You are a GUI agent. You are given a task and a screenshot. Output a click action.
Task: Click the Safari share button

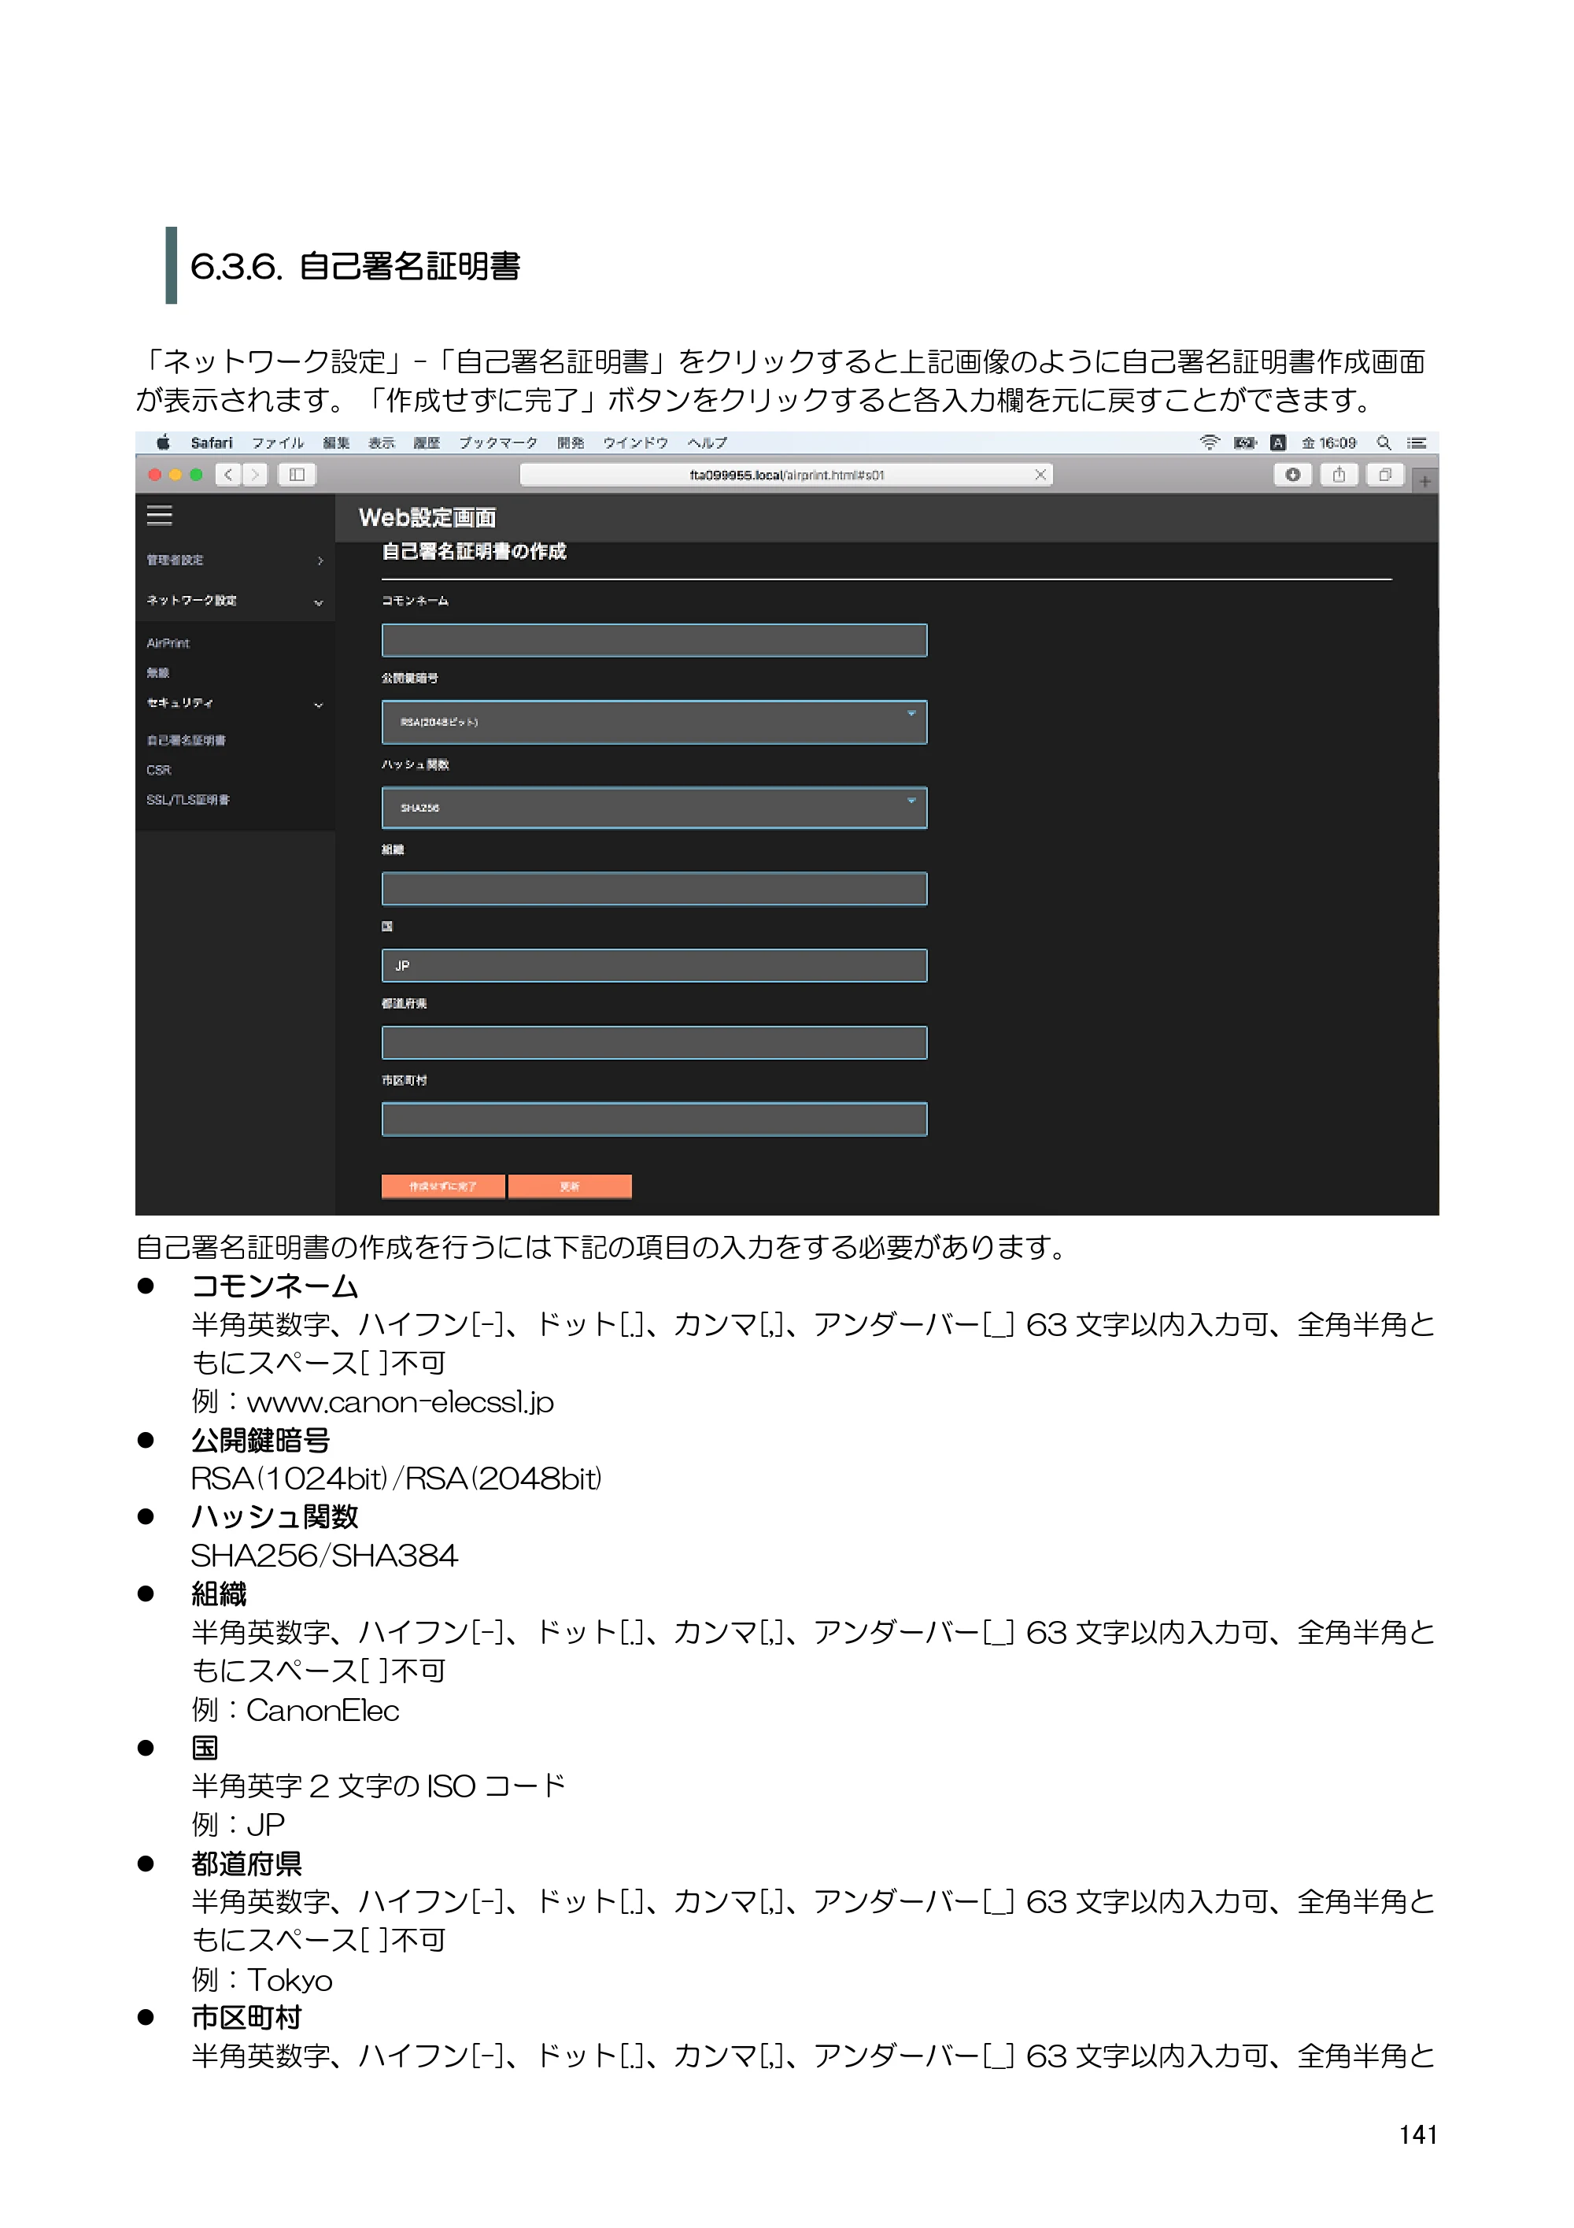(1339, 475)
